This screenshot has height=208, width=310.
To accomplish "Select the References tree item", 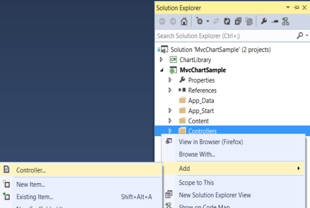I will [x=202, y=90].
